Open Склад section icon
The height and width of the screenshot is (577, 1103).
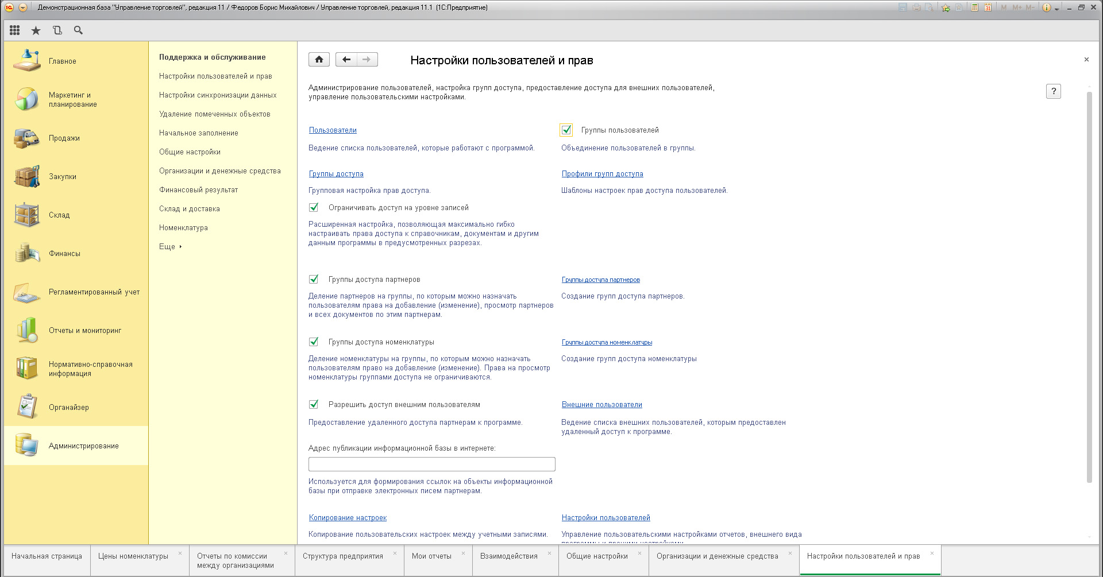pyautogui.click(x=27, y=215)
